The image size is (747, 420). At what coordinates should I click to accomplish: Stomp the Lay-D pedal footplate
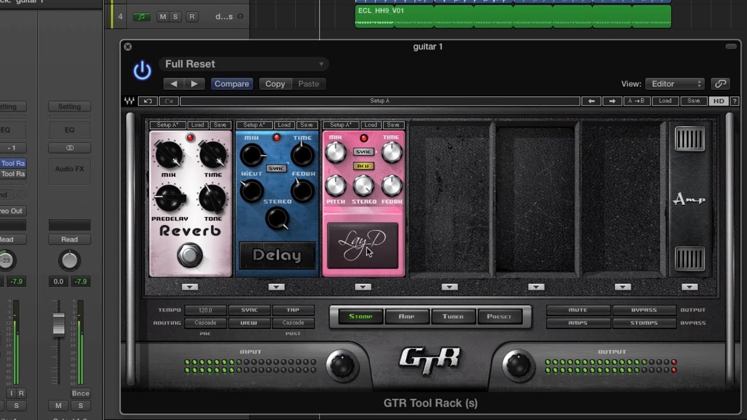coord(362,246)
